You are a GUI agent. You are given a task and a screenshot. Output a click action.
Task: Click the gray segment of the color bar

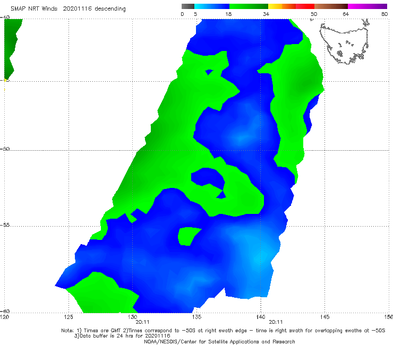(187, 6)
